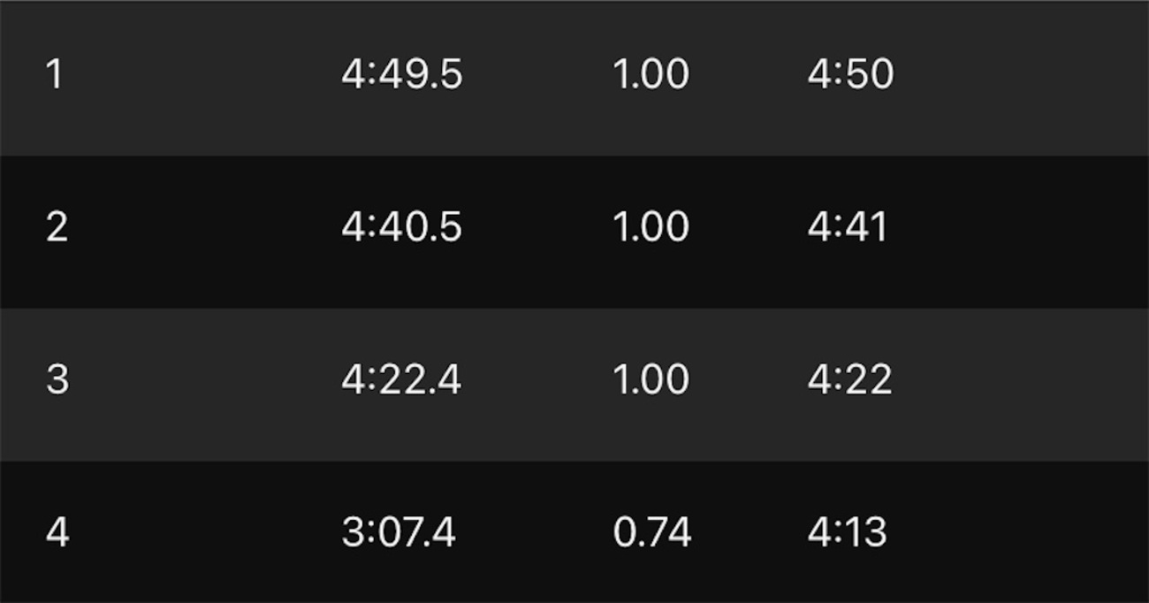1149x603 pixels.
Task: Select the 4:22 pace value
Action: coord(849,379)
